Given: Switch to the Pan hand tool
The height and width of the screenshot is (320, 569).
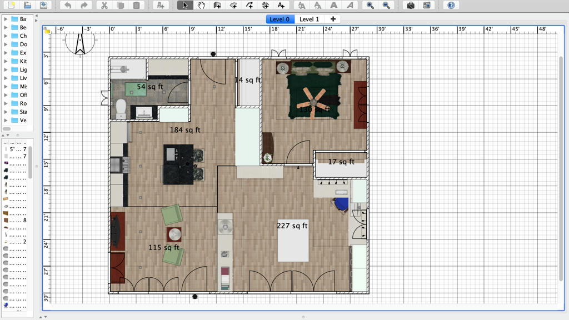Looking at the screenshot, I should click(201, 5).
